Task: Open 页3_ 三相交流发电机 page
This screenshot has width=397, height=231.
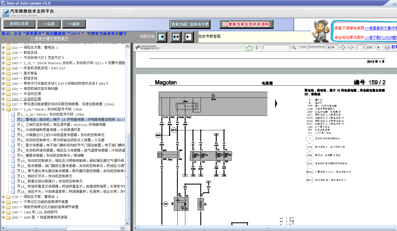Action: coord(61,125)
